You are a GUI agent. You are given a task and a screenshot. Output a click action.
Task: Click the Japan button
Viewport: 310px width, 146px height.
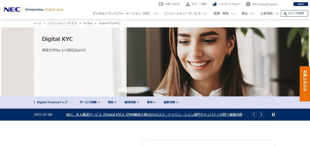coord(301,4)
